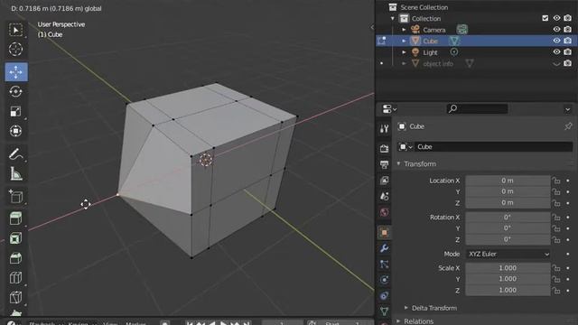Open the Physics properties tab

384,280
